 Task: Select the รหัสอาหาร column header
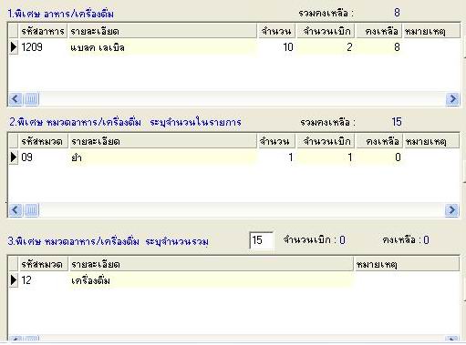point(43,31)
